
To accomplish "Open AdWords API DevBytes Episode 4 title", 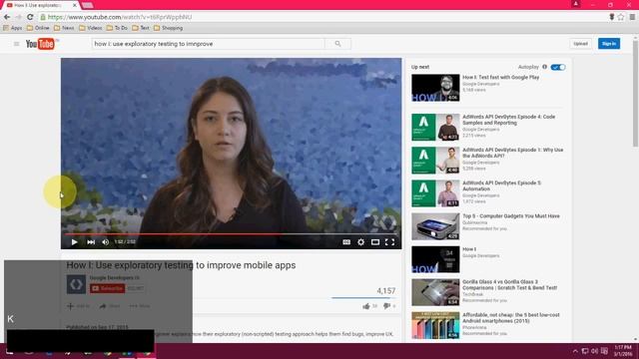I will [508, 120].
